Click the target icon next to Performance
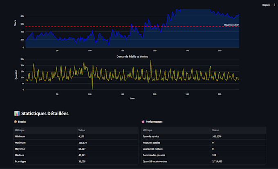The width and height of the screenshot is (278, 169). click(x=143, y=122)
